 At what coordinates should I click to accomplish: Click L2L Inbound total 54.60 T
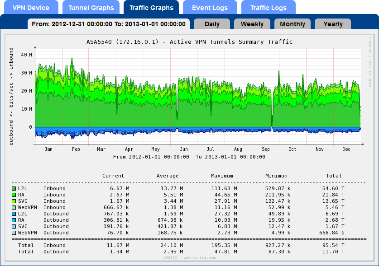point(333,188)
